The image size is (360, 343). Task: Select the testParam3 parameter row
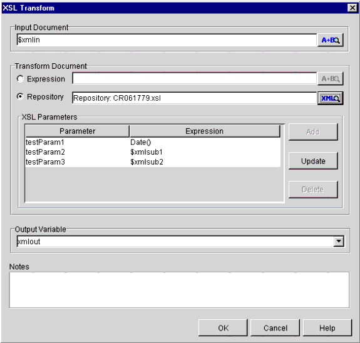[153, 162]
